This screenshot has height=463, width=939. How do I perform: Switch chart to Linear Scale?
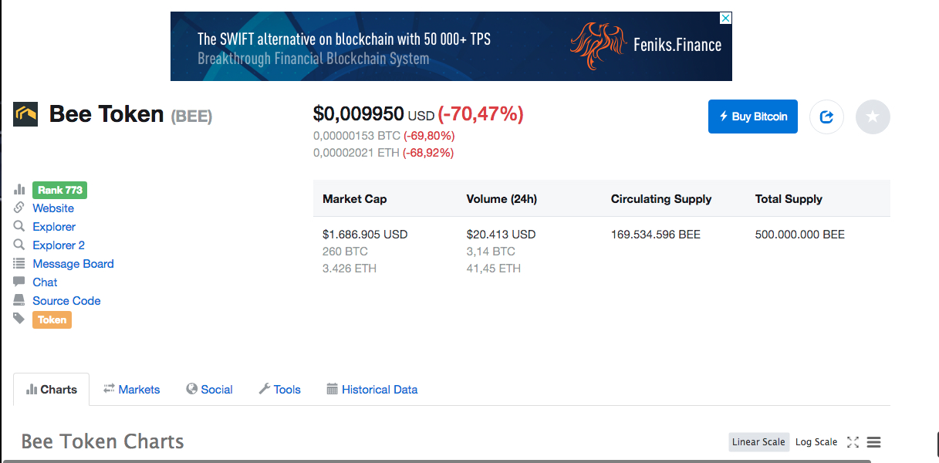[x=758, y=442]
